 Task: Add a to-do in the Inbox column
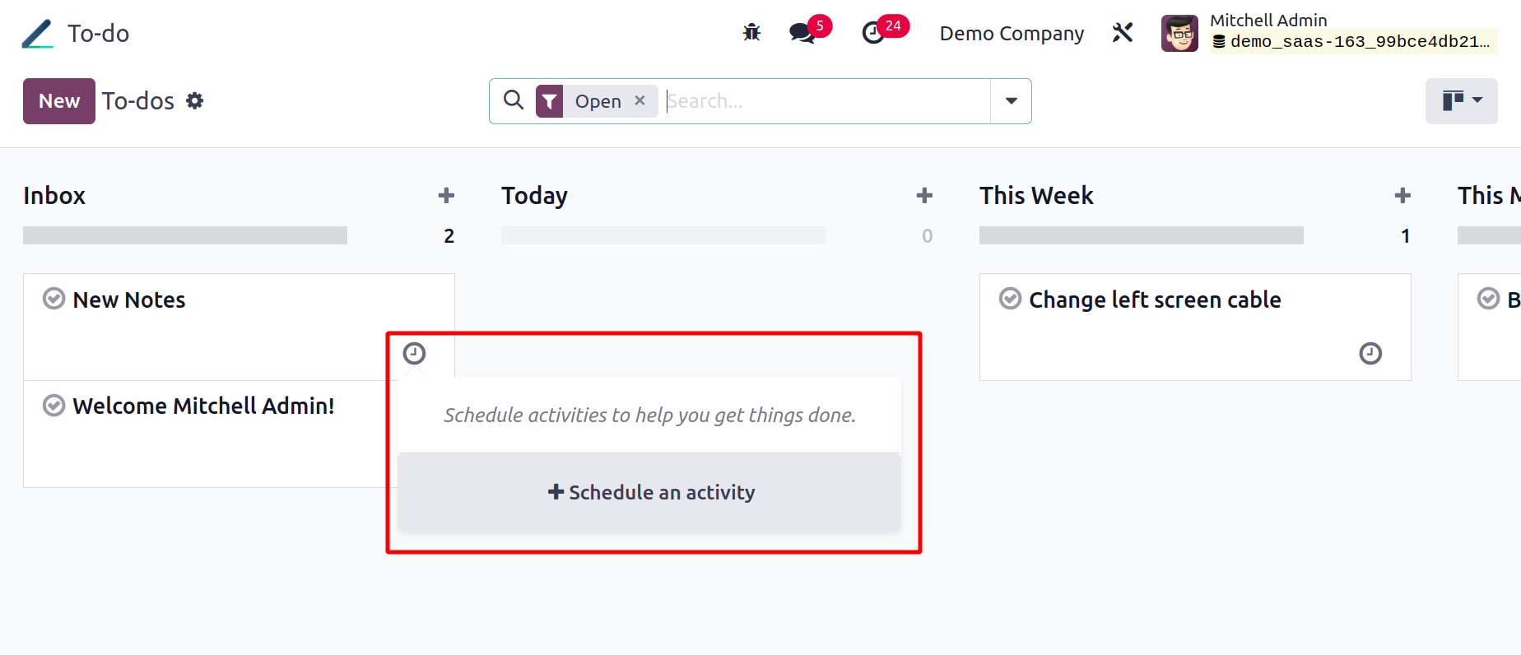(x=446, y=195)
